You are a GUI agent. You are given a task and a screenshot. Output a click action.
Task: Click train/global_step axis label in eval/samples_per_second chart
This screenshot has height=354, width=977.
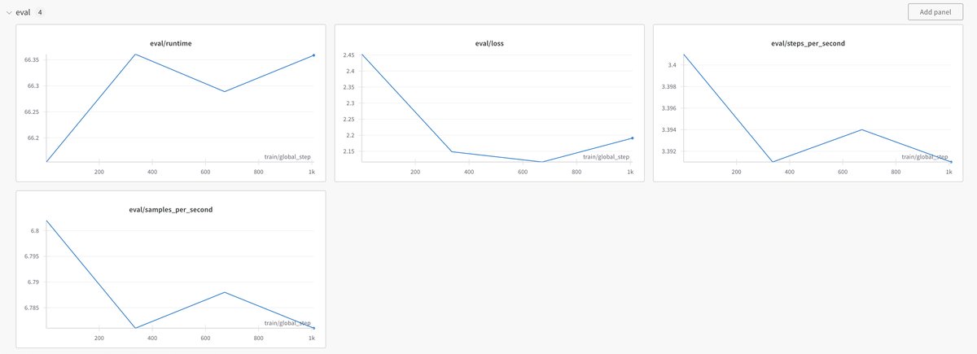coord(287,323)
